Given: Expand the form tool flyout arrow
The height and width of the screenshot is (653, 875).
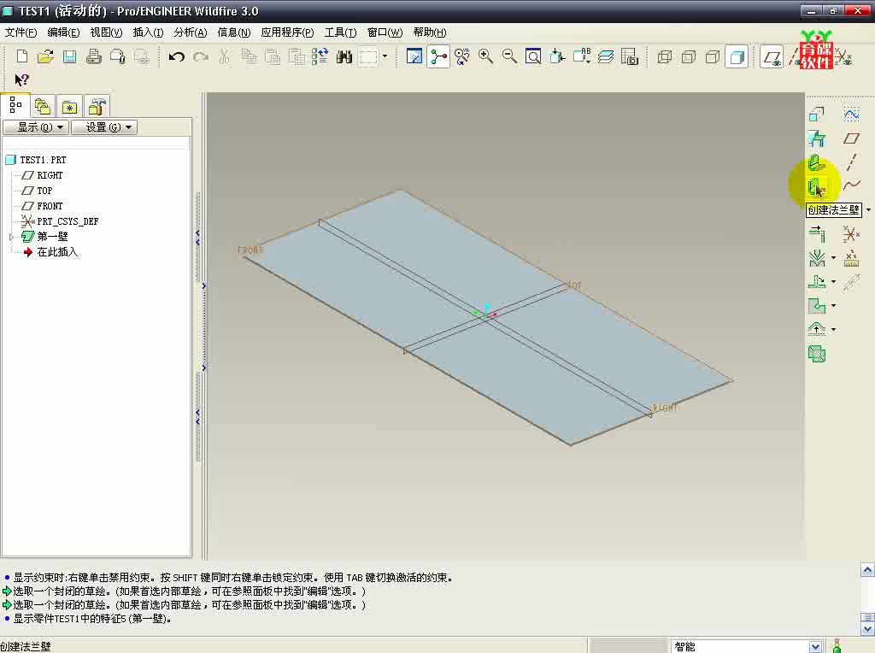Looking at the screenshot, I should [834, 329].
